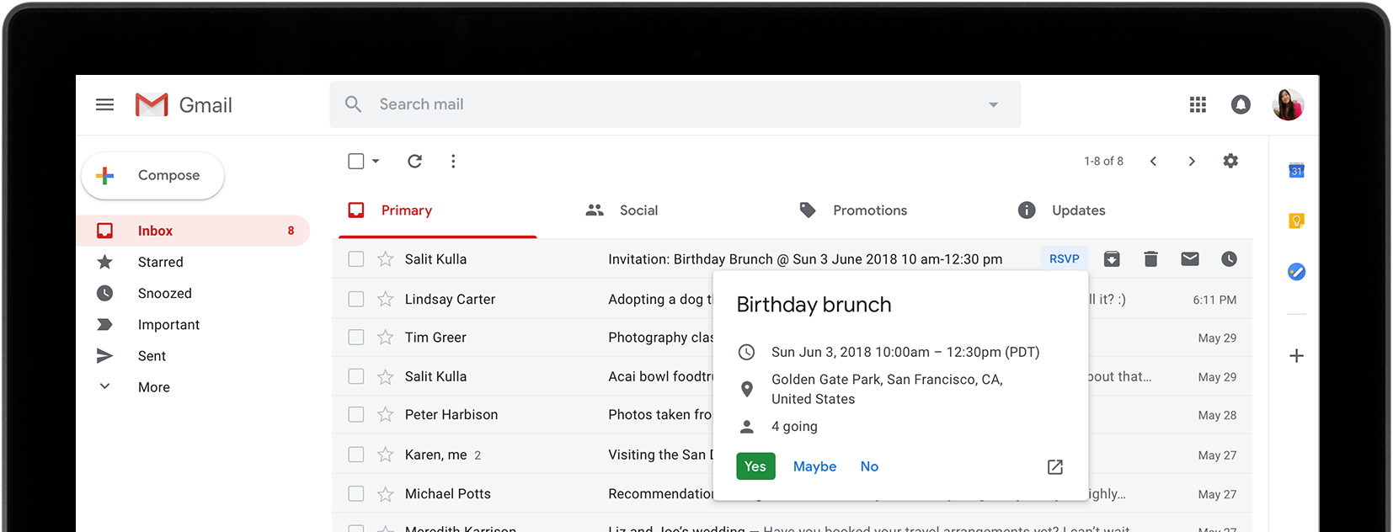This screenshot has height=532, width=1393.
Task: Snooze the Birthday Brunch email via clock icon
Action: (x=1229, y=259)
